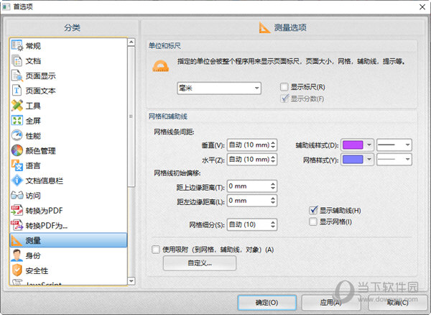Select the 颜色管理 category

coord(68,150)
